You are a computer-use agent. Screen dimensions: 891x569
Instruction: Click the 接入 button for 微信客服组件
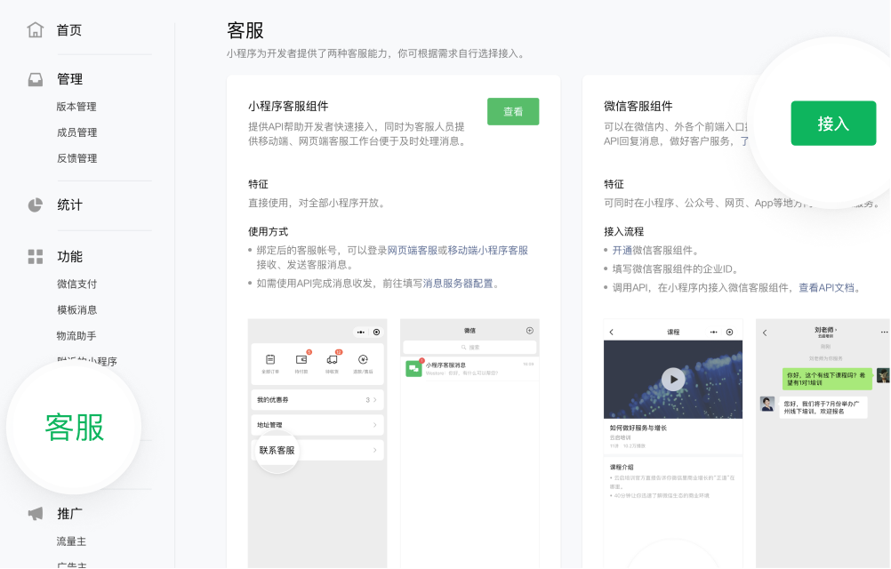click(832, 124)
